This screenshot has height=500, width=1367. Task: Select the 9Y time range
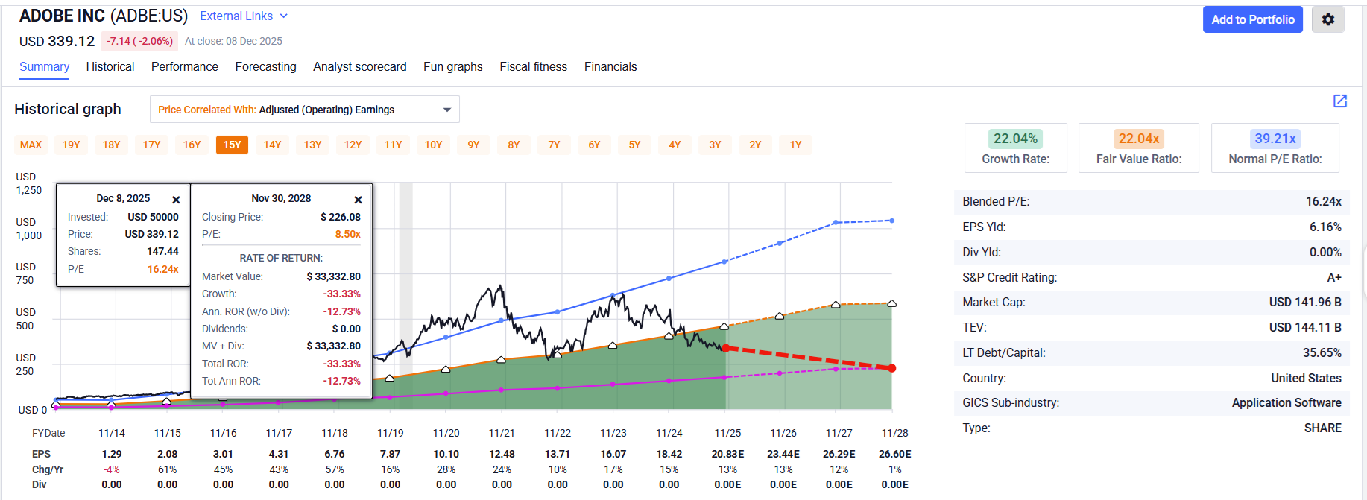(474, 145)
